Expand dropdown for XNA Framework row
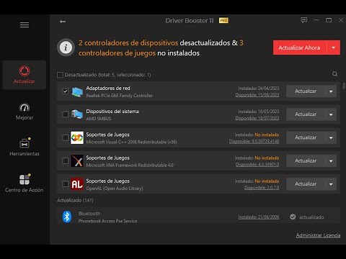This screenshot has width=346, height=259. (x=331, y=161)
